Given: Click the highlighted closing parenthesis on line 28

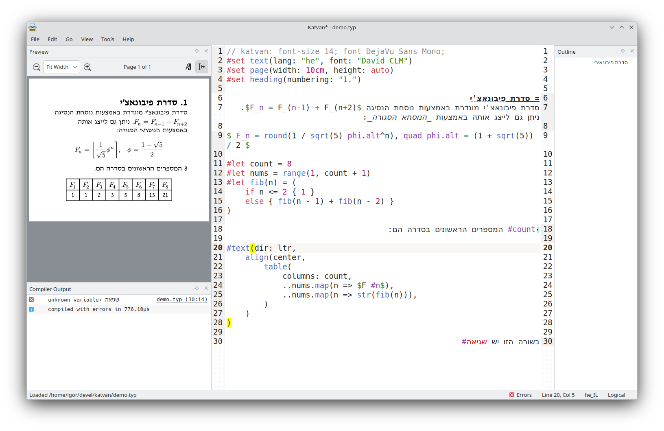Looking at the screenshot, I should 229,323.
